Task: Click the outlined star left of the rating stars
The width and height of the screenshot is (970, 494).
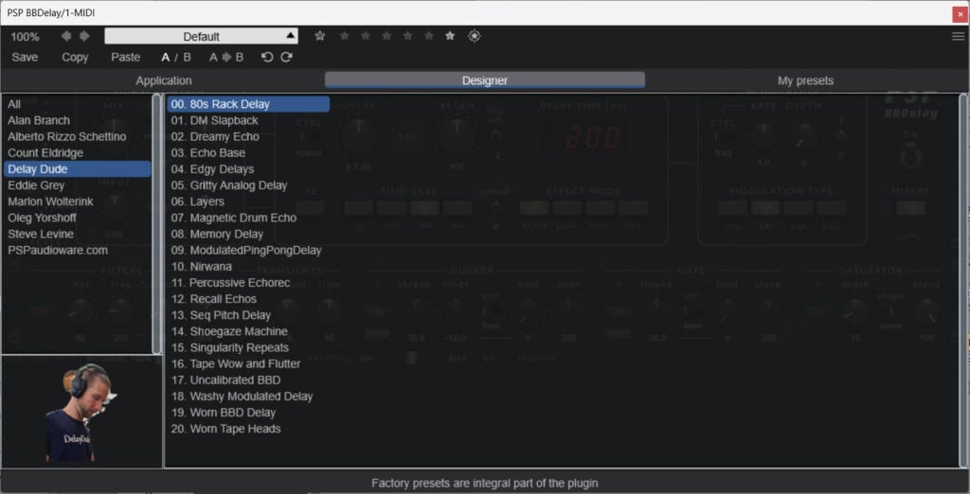Action: coord(320,36)
